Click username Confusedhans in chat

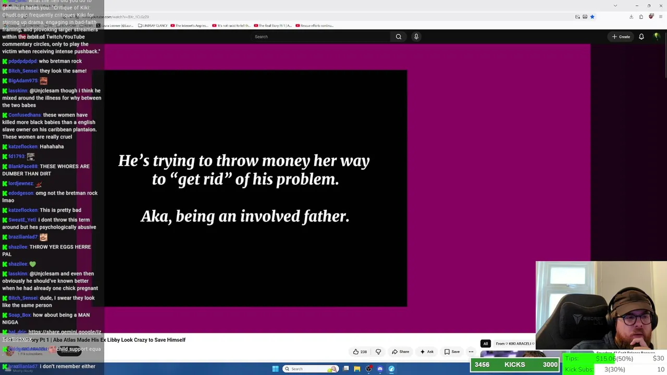pos(24,115)
